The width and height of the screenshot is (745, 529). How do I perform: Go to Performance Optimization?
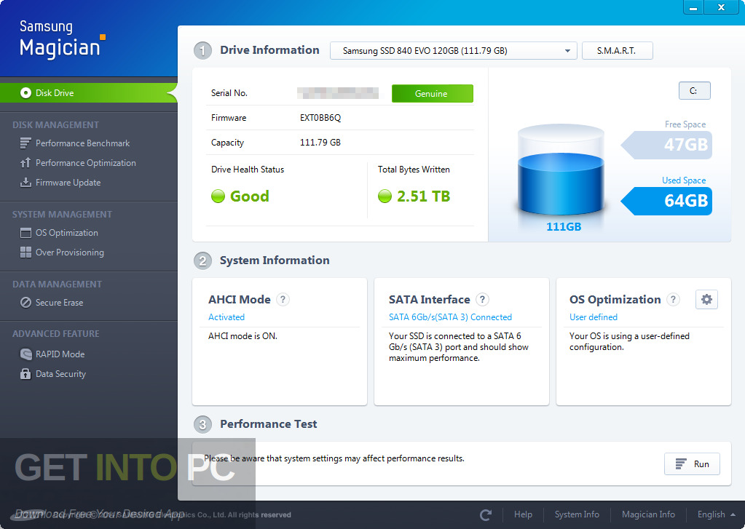click(x=85, y=163)
